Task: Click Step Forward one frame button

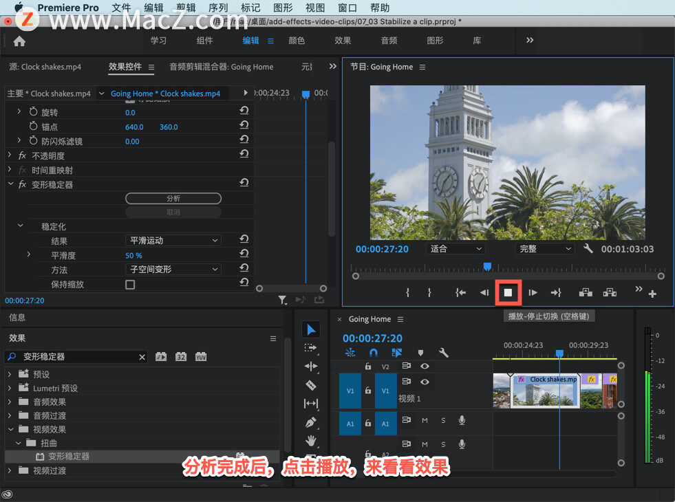Action: click(533, 293)
